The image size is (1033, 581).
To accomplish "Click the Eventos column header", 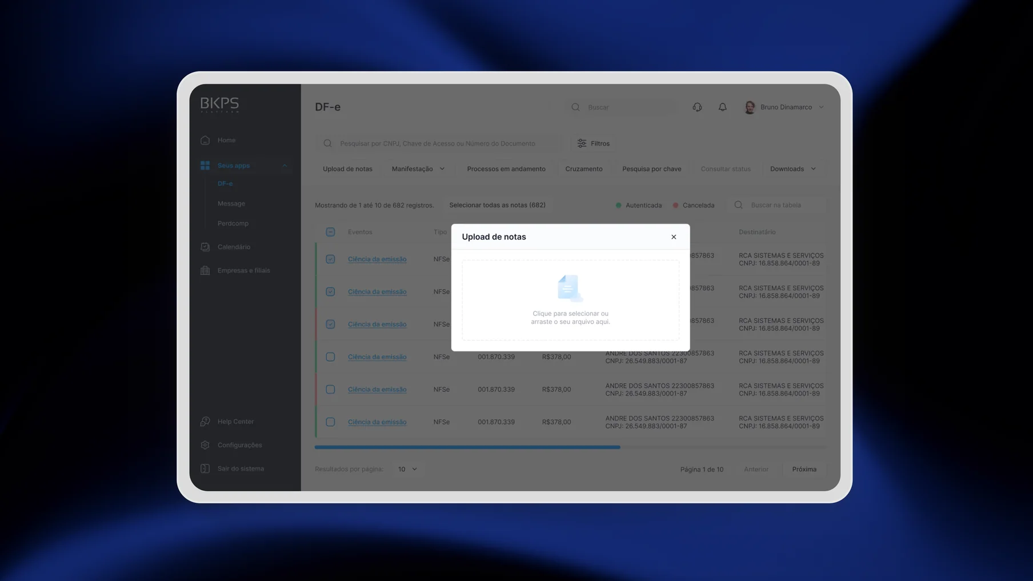I will [360, 232].
